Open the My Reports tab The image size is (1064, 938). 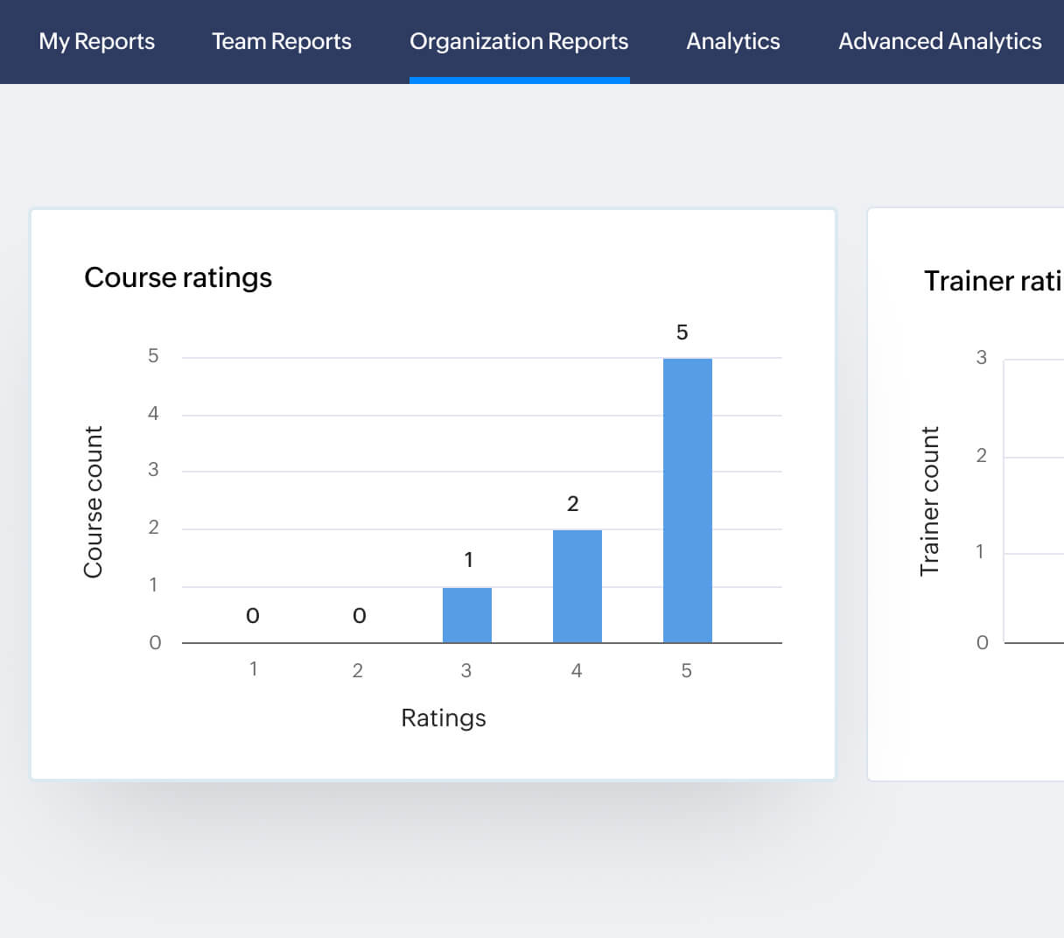tap(96, 41)
